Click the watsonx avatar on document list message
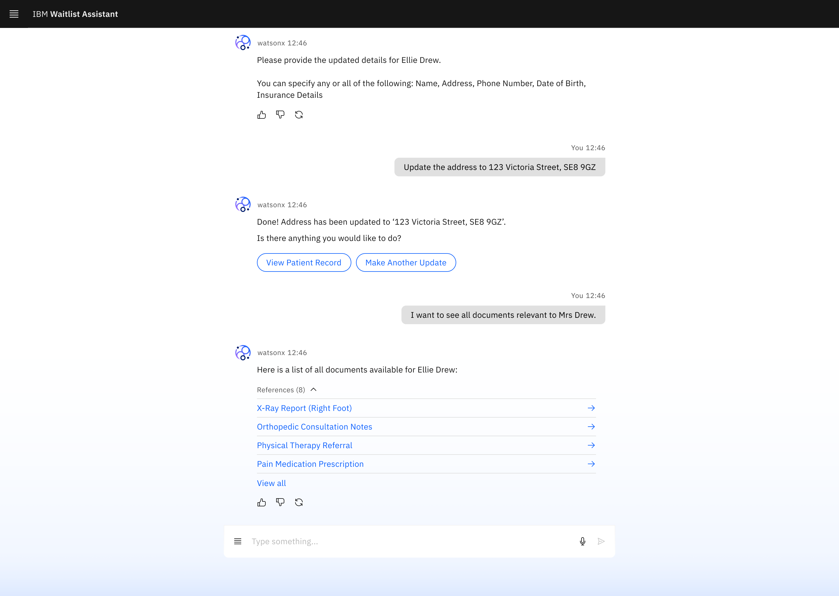 click(x=243, y=352)
